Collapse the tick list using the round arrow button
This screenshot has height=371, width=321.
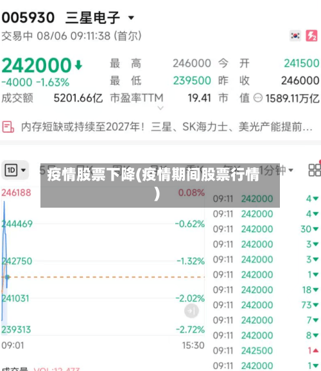(x=191, y=311)
